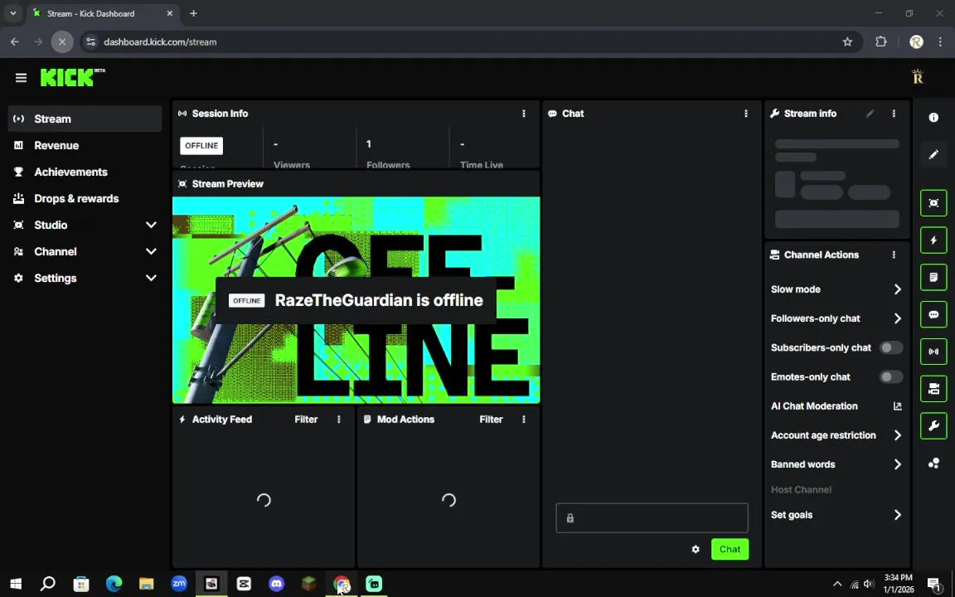Image resolution: width=955 pixels, height=597 pixels.
Task: Open Session Info panel options menu
Action: pos(524,114)
